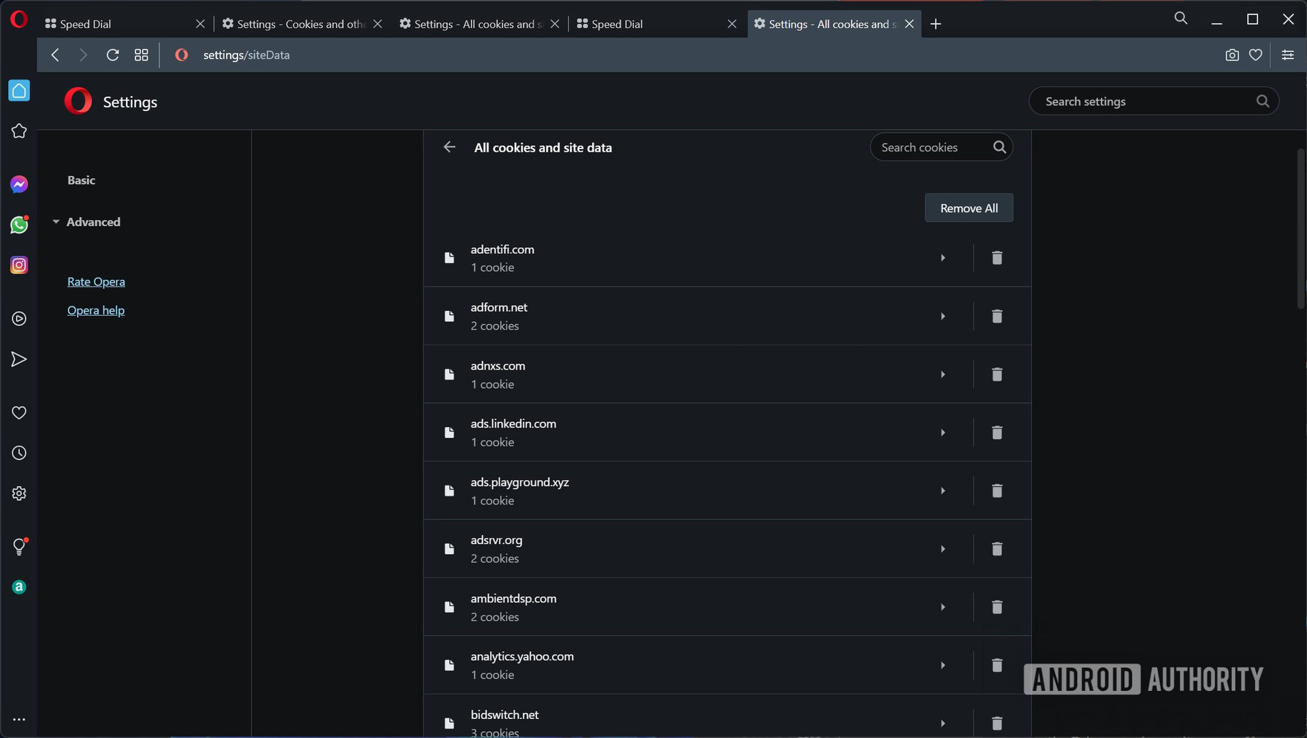Screen dimensions: 1307x738
Task: Open Rate Opera link
Action: pos(96,282)
